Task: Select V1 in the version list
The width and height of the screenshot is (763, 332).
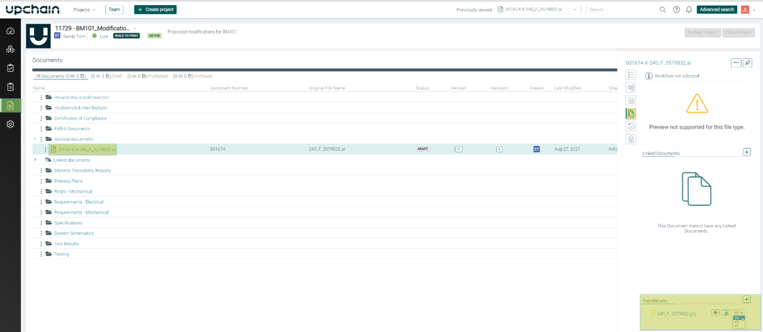Action: click(737, 326)
